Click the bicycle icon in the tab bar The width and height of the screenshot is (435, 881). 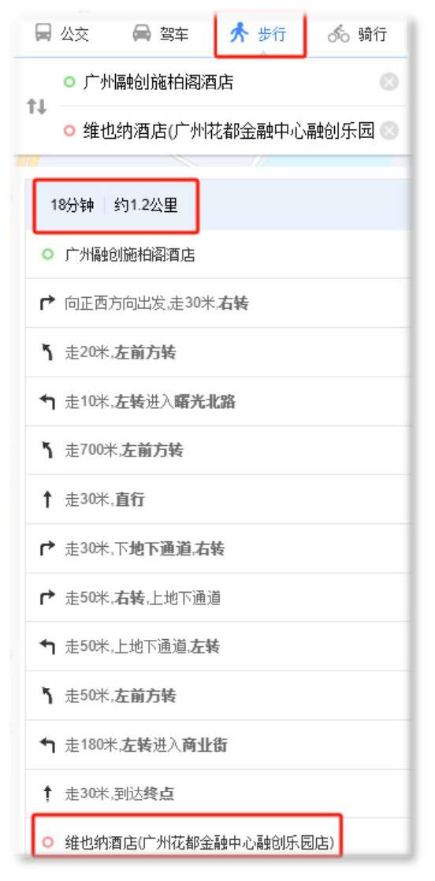tap(339, 34)
